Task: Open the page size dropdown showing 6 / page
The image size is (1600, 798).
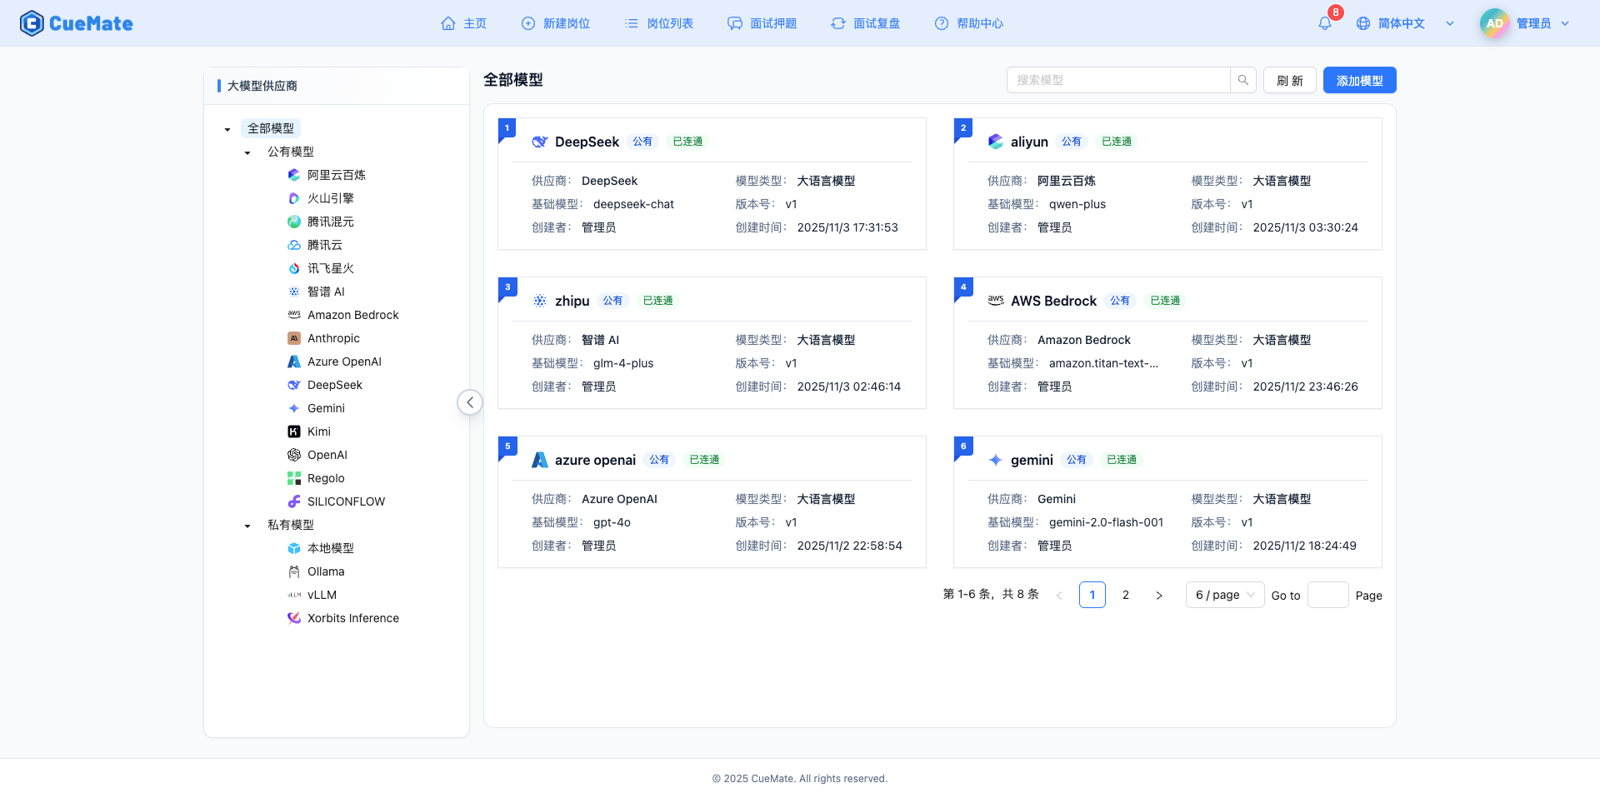Action: (1223, 595)
